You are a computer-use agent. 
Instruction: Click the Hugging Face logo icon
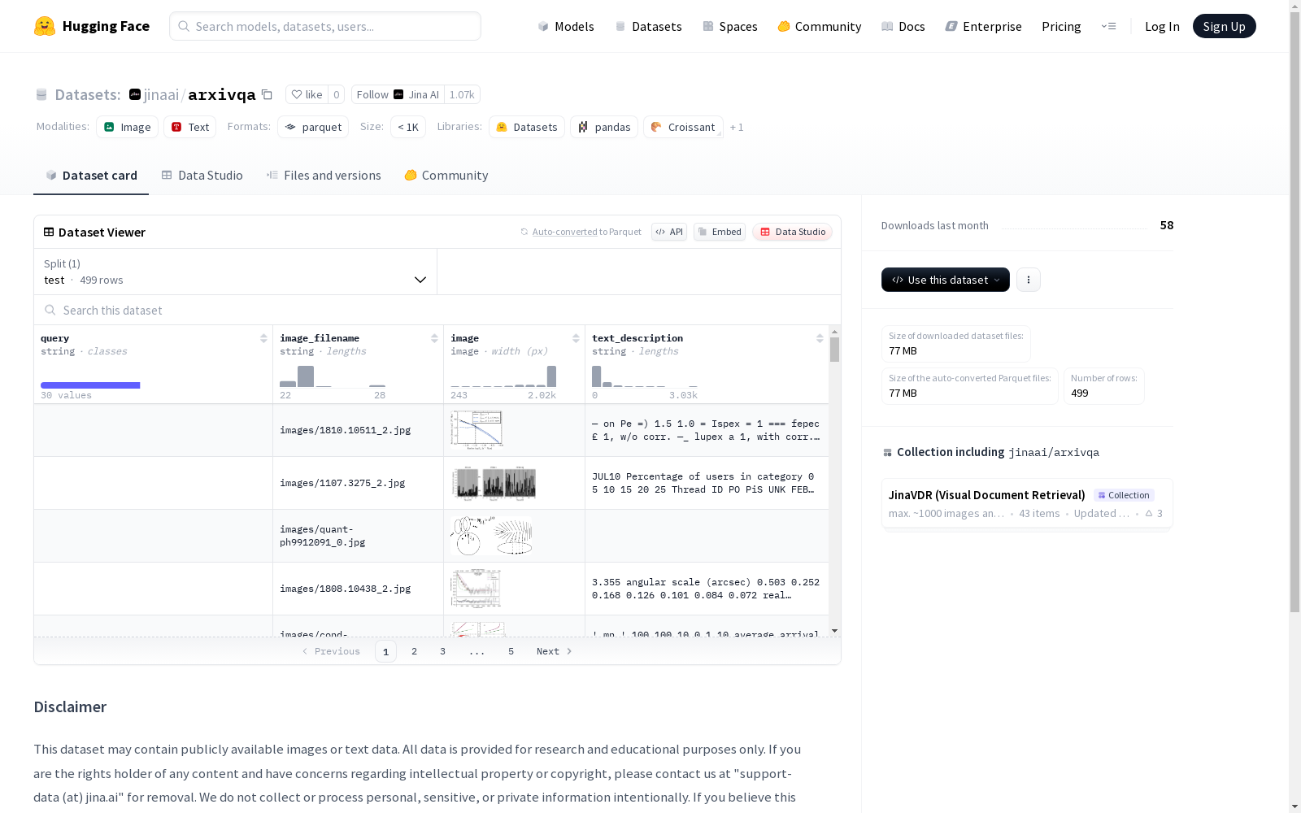[x=45, y=26]
